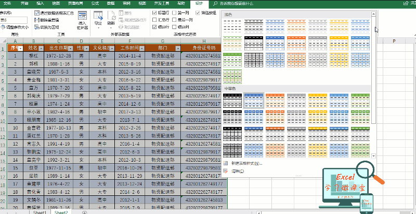Viewport: 416px width, 214px height.
Task: Expand the Export (导出) dropdown arrow
Action: pyautogui.click(x=98, y=27)
